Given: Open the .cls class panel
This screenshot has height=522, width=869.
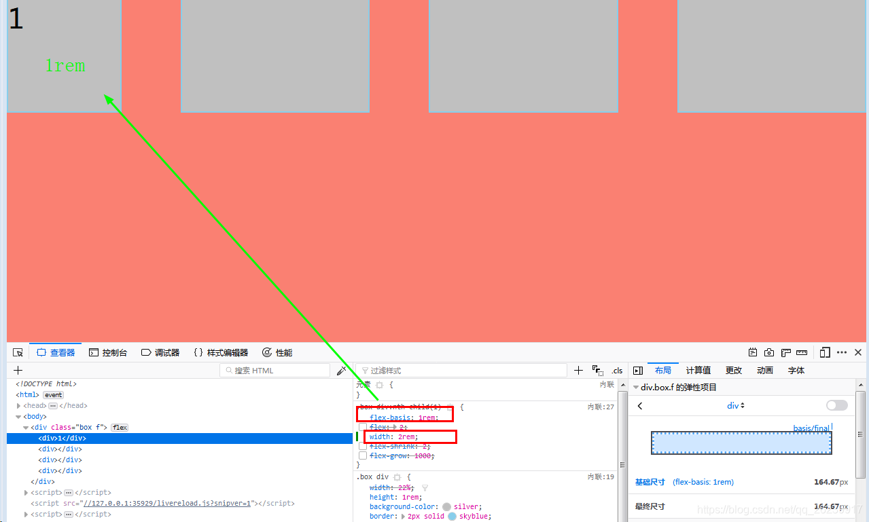Looking at the screenshot, I should pyautogui.click(x=617, y=371).
